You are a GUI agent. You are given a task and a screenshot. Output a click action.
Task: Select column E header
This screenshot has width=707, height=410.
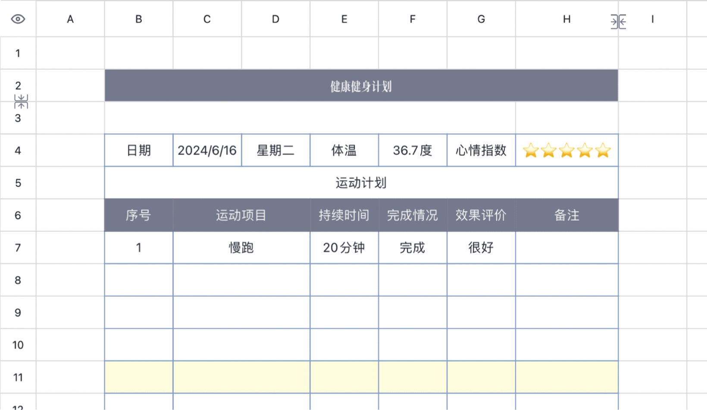[x=344, y=19]
